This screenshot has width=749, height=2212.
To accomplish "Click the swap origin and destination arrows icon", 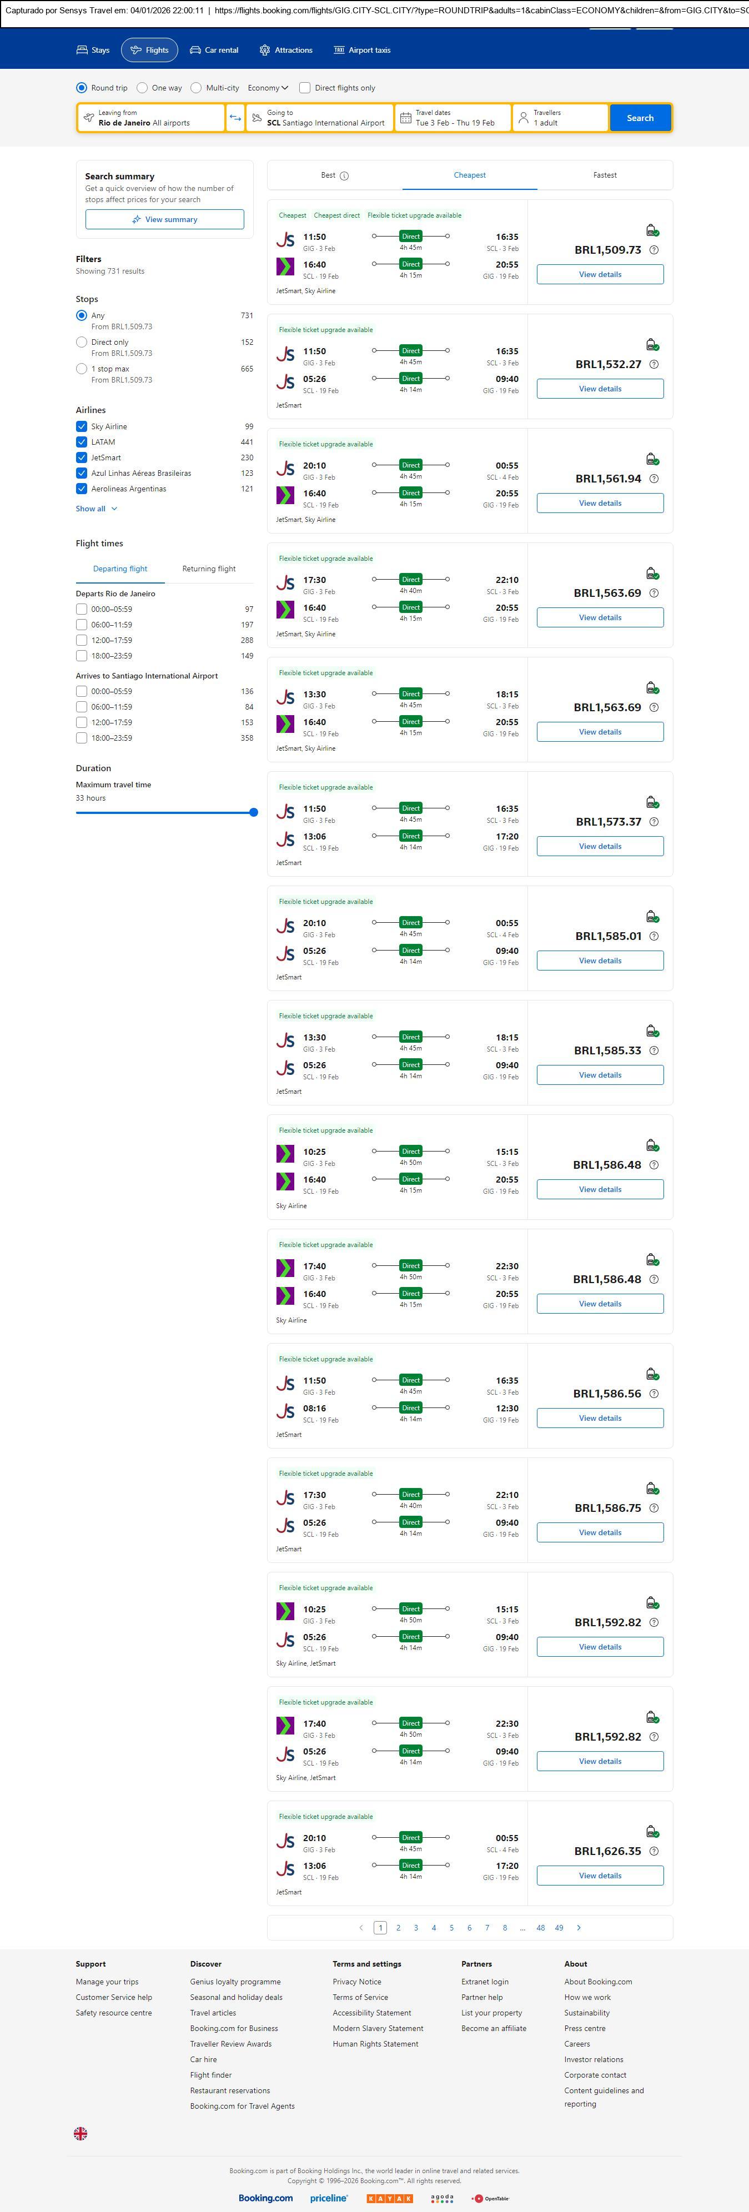I will (x=235, y=118).
